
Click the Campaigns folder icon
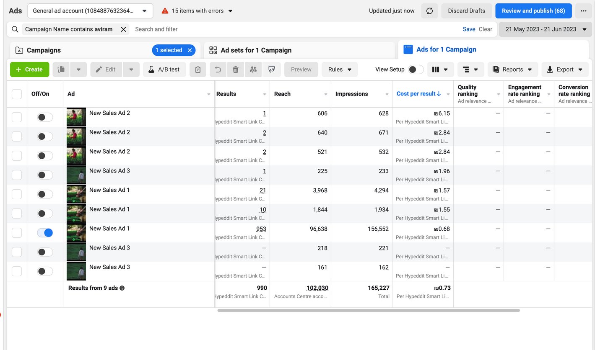click(19, 50)
